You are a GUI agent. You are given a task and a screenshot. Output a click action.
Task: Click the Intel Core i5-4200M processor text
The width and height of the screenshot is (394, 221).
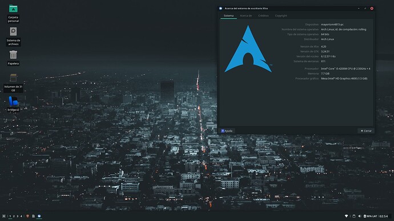click(345, 69)
